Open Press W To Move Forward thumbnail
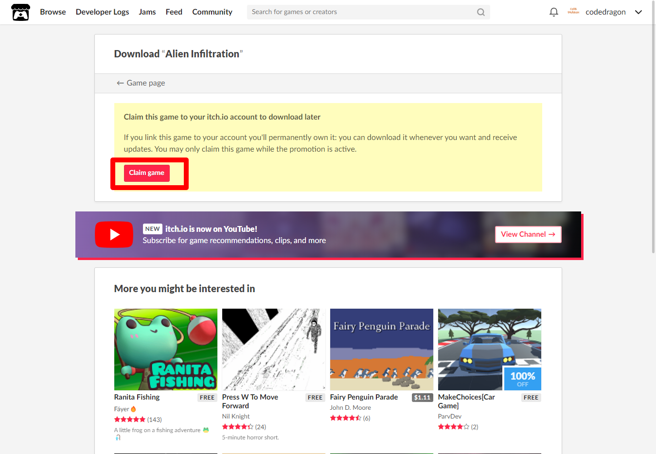 click(x=274, y=349)
